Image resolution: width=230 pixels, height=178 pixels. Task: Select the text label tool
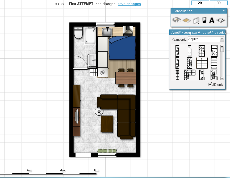[x=212, y=20]
